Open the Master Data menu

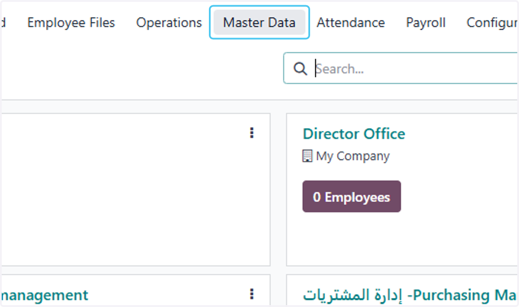click(259, 22)
